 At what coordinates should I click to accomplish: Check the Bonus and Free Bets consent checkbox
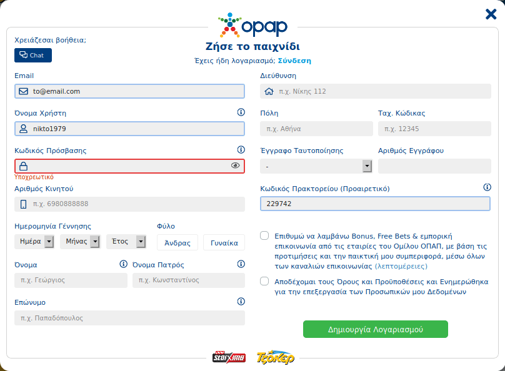[x=264, y=235]
